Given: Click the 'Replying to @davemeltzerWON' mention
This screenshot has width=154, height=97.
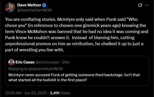Looking at the screenshot, I should (x=46, y=69).
